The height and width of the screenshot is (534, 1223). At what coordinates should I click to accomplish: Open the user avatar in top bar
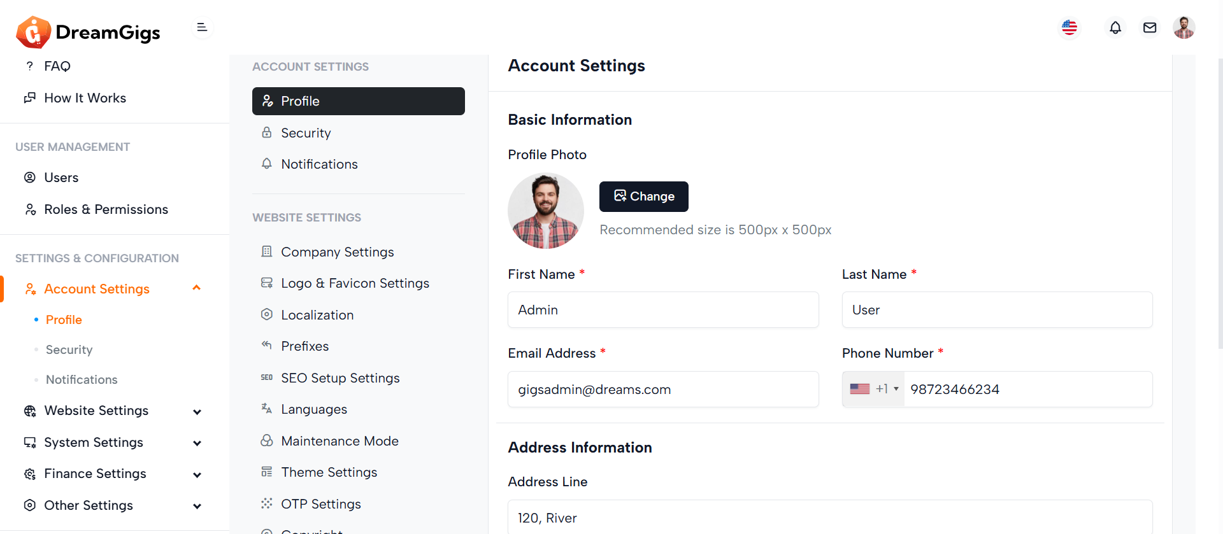pos(1184,28)
